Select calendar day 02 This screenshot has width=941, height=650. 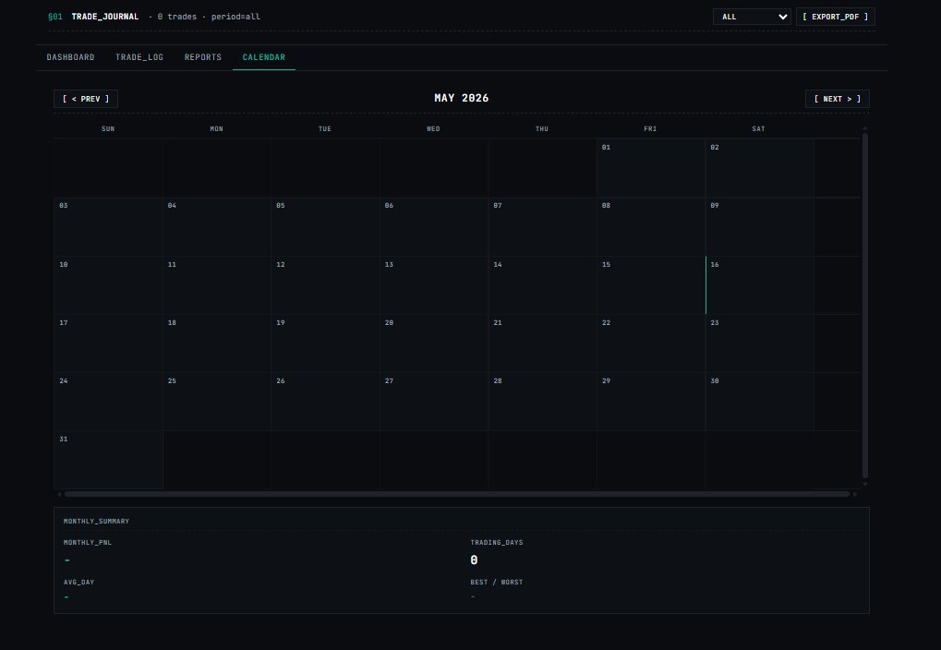760,168
